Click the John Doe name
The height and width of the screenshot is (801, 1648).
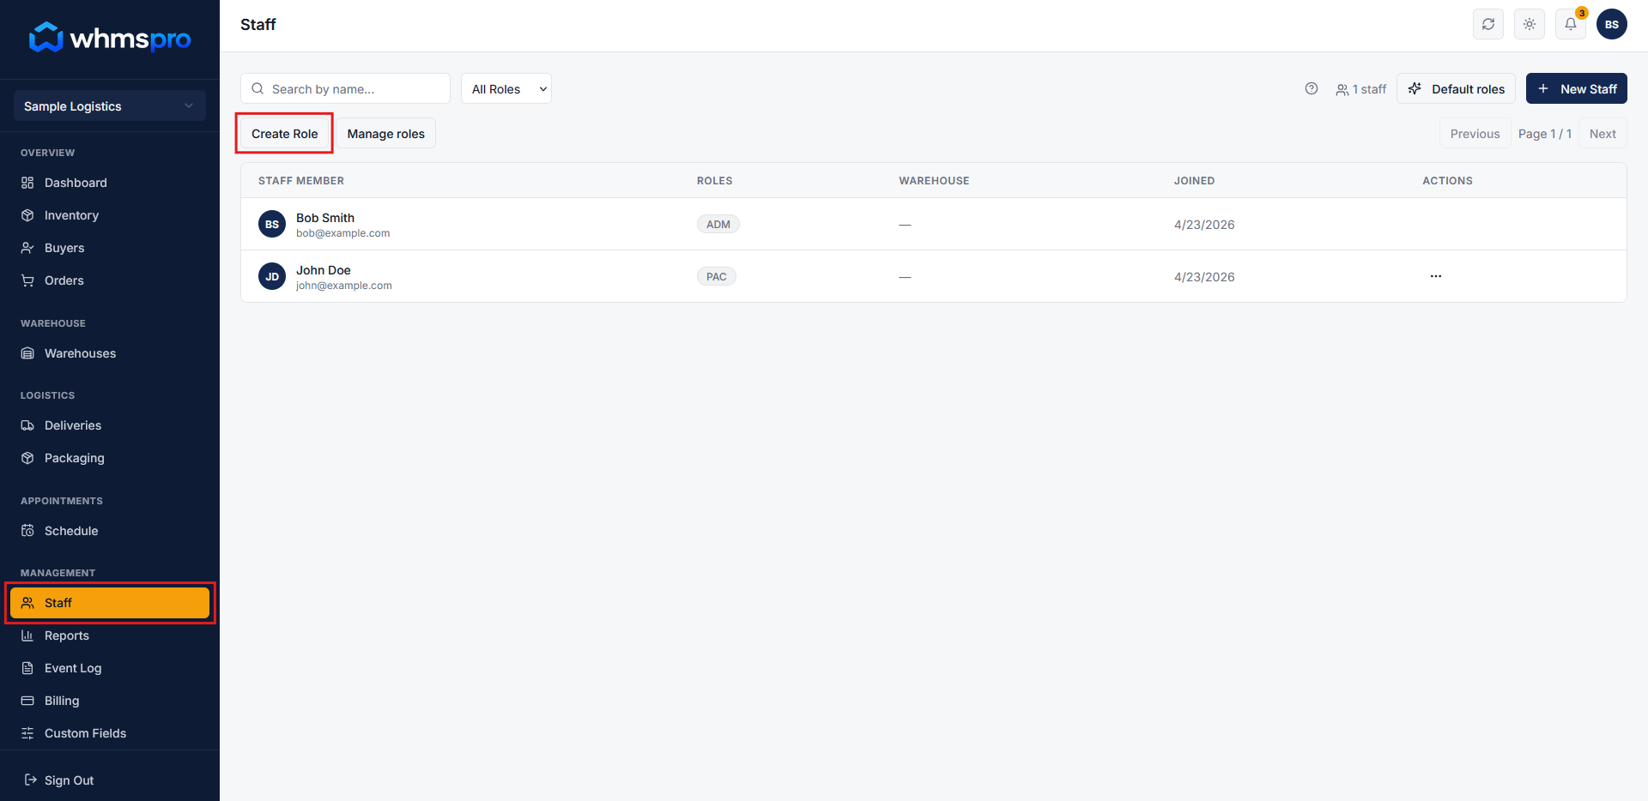coord(324,270)
